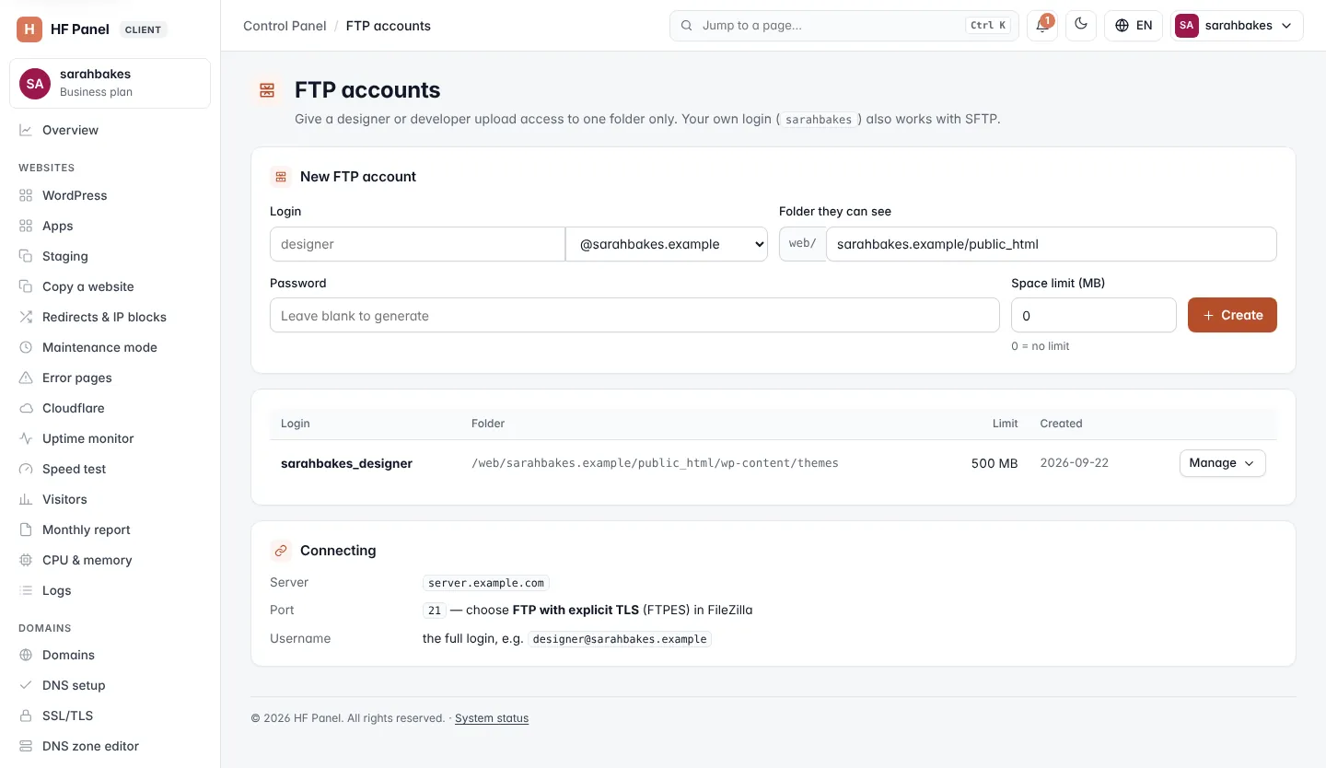
Task: Click the SSL/TLS lock icon
Action: pyautogui.click(x=26, y=716)
